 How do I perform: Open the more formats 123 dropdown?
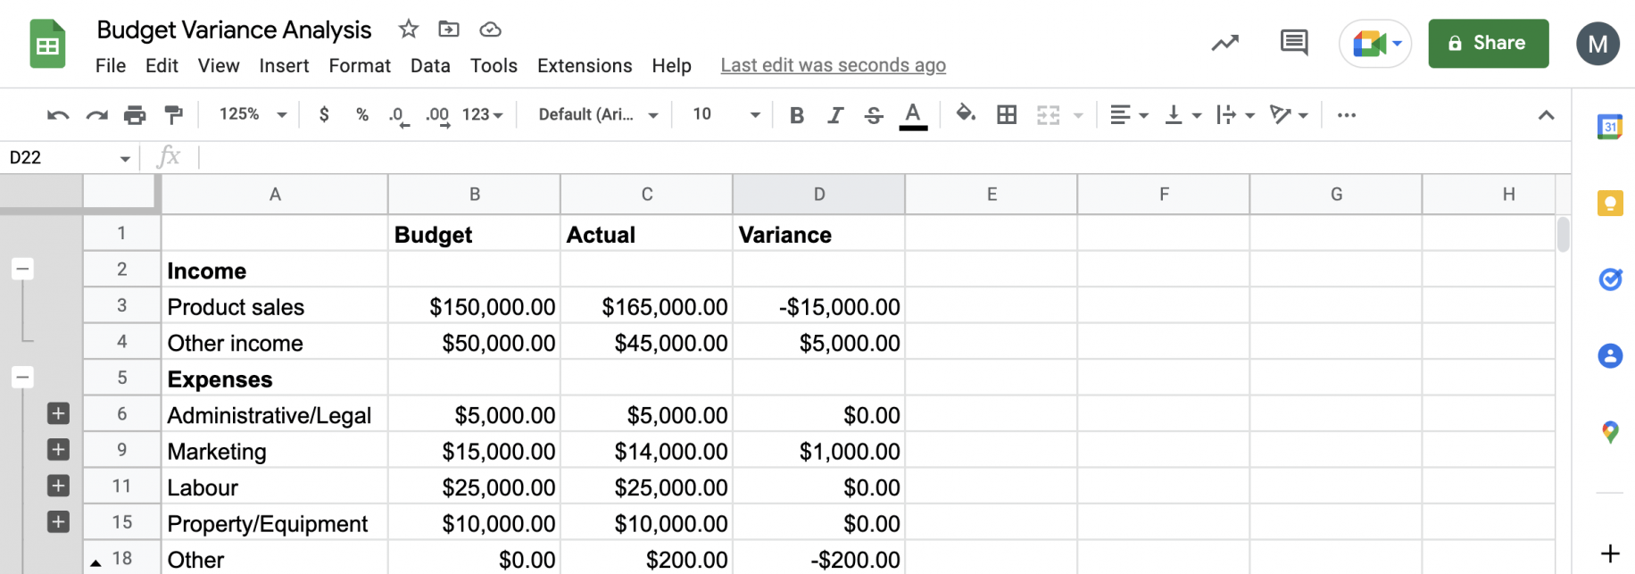483,114
